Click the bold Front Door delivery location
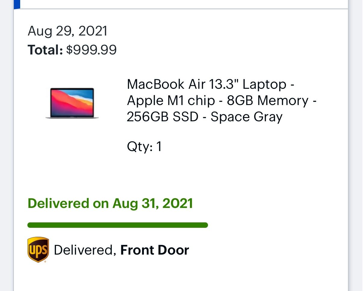Image resolution: width=363 pixels, height=291 pixels. click(154, 250)
